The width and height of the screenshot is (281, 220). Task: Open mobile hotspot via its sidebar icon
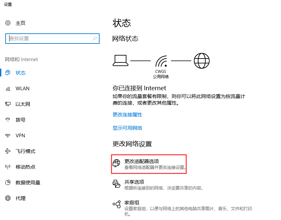[7, 167]
